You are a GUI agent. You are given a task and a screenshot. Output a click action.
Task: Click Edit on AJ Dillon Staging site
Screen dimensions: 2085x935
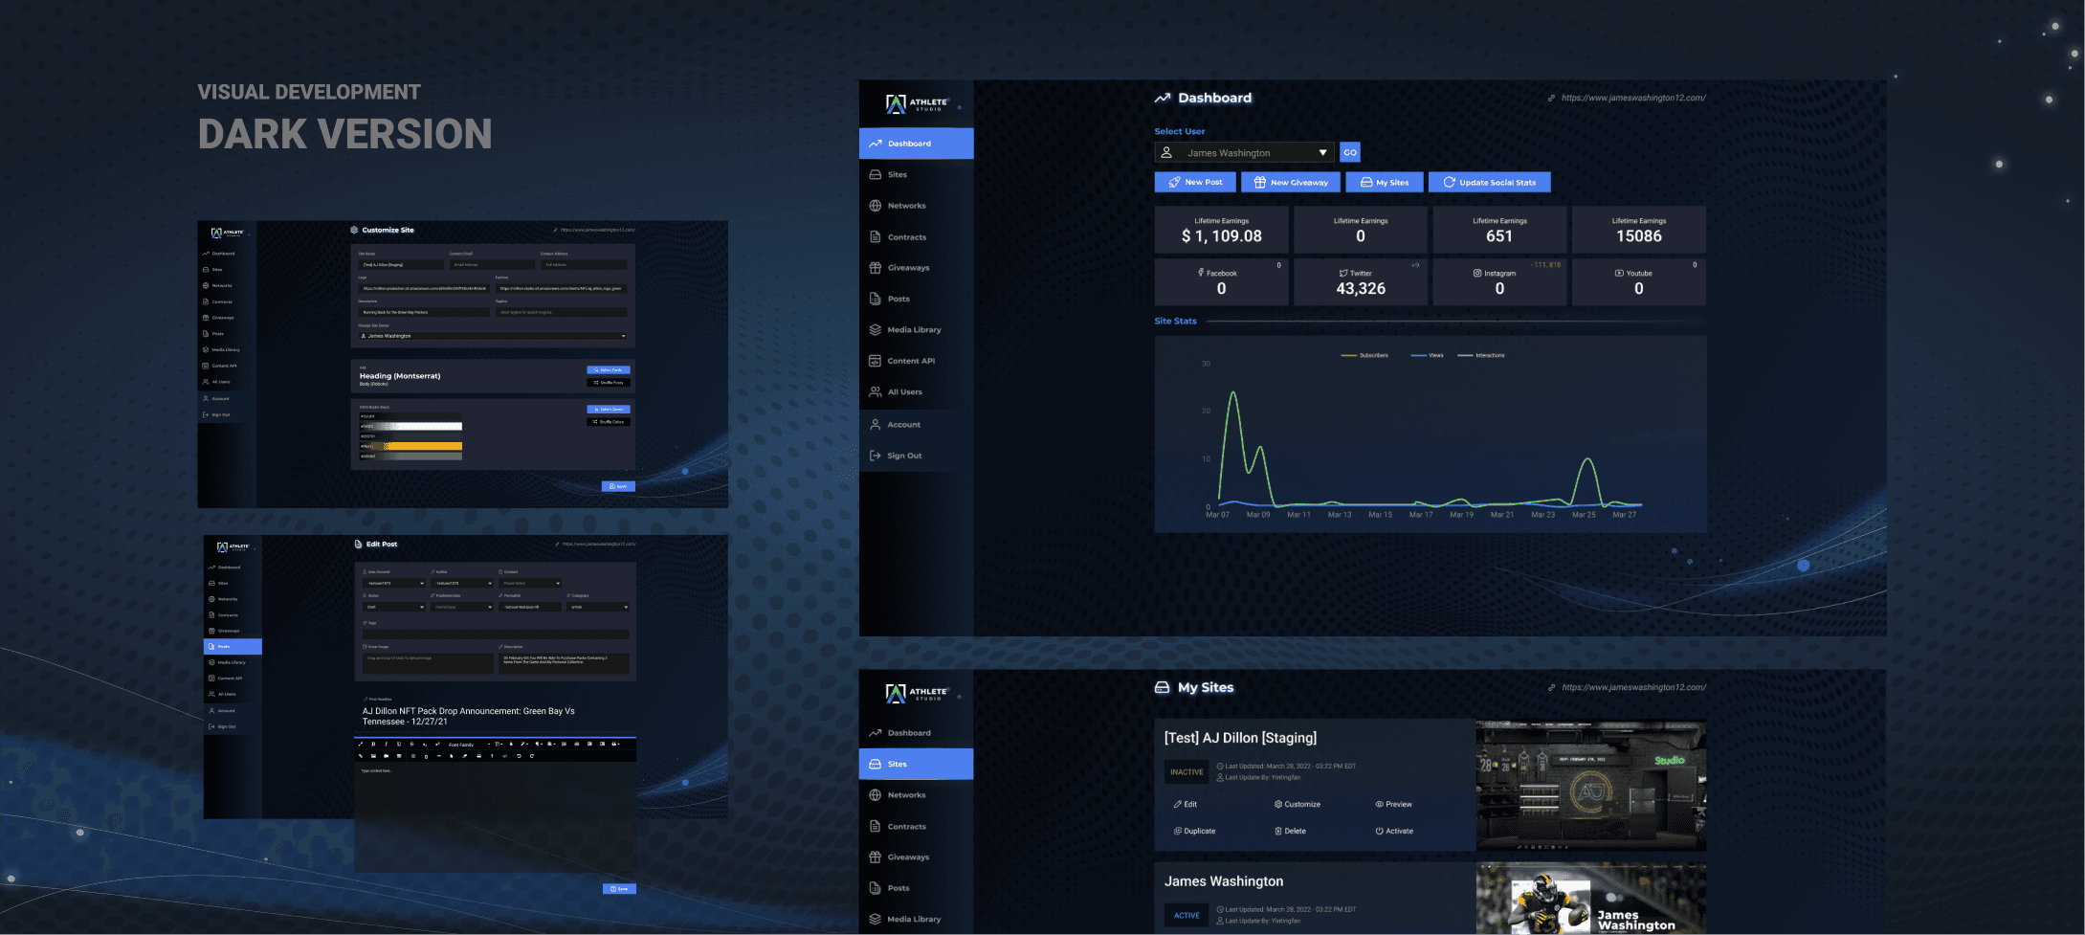(1186, 804)
